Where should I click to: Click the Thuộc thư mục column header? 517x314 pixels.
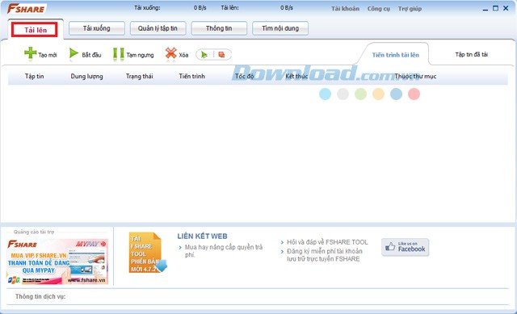click(x=415, y=77)
